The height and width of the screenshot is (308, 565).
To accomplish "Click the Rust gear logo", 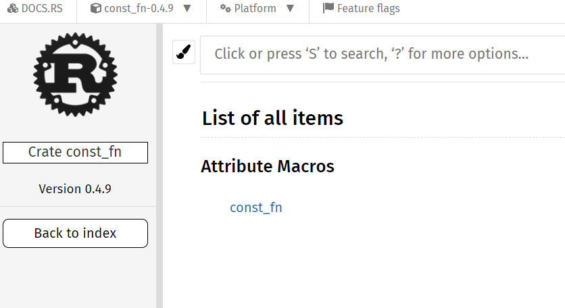I will pyautogui.click(x=75, y=74).
